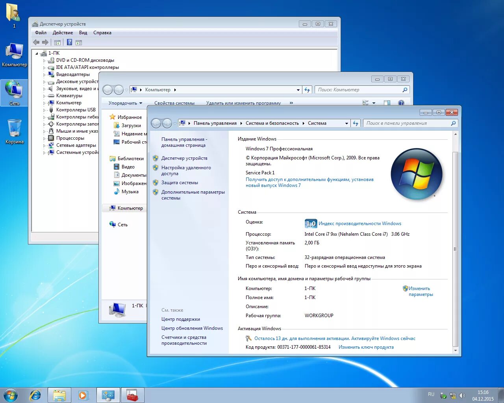Click Индекс производительности Windows link
Viewport: 504px width, 403px height.
tap(360, 224)
